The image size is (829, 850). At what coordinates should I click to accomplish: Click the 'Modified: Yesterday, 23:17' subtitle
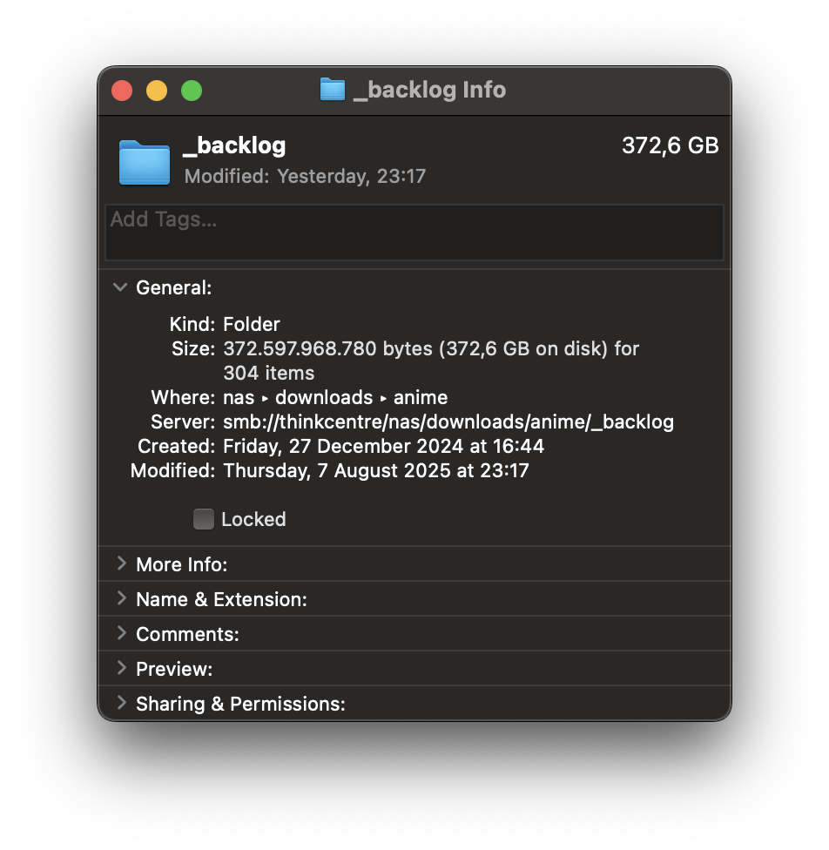[x=306, y=176]
